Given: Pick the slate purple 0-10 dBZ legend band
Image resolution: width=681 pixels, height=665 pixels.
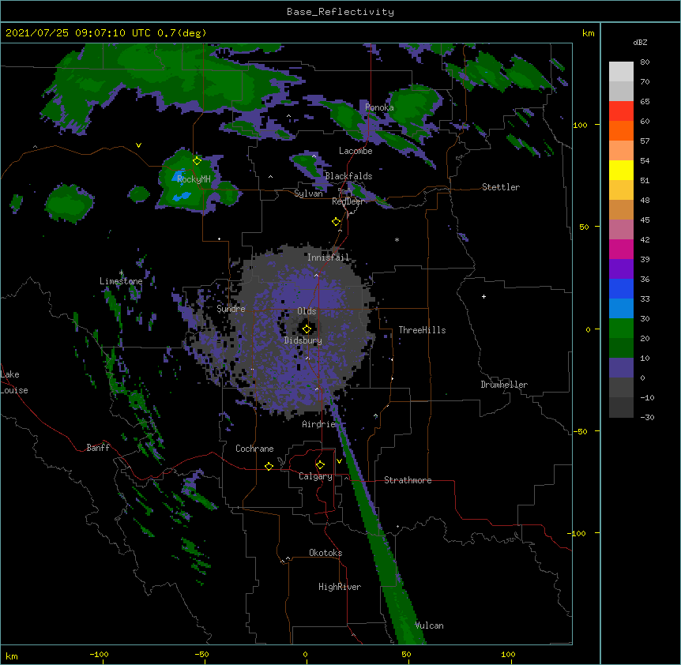Looking at the screenshot, I should [x=621, y=368].
